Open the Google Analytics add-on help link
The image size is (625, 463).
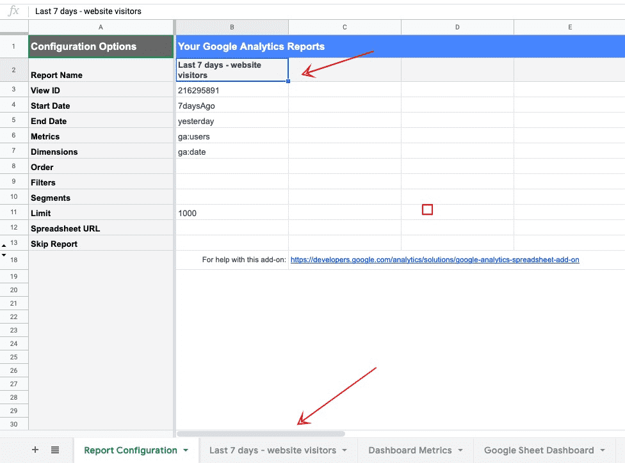(x=435, y=260)
